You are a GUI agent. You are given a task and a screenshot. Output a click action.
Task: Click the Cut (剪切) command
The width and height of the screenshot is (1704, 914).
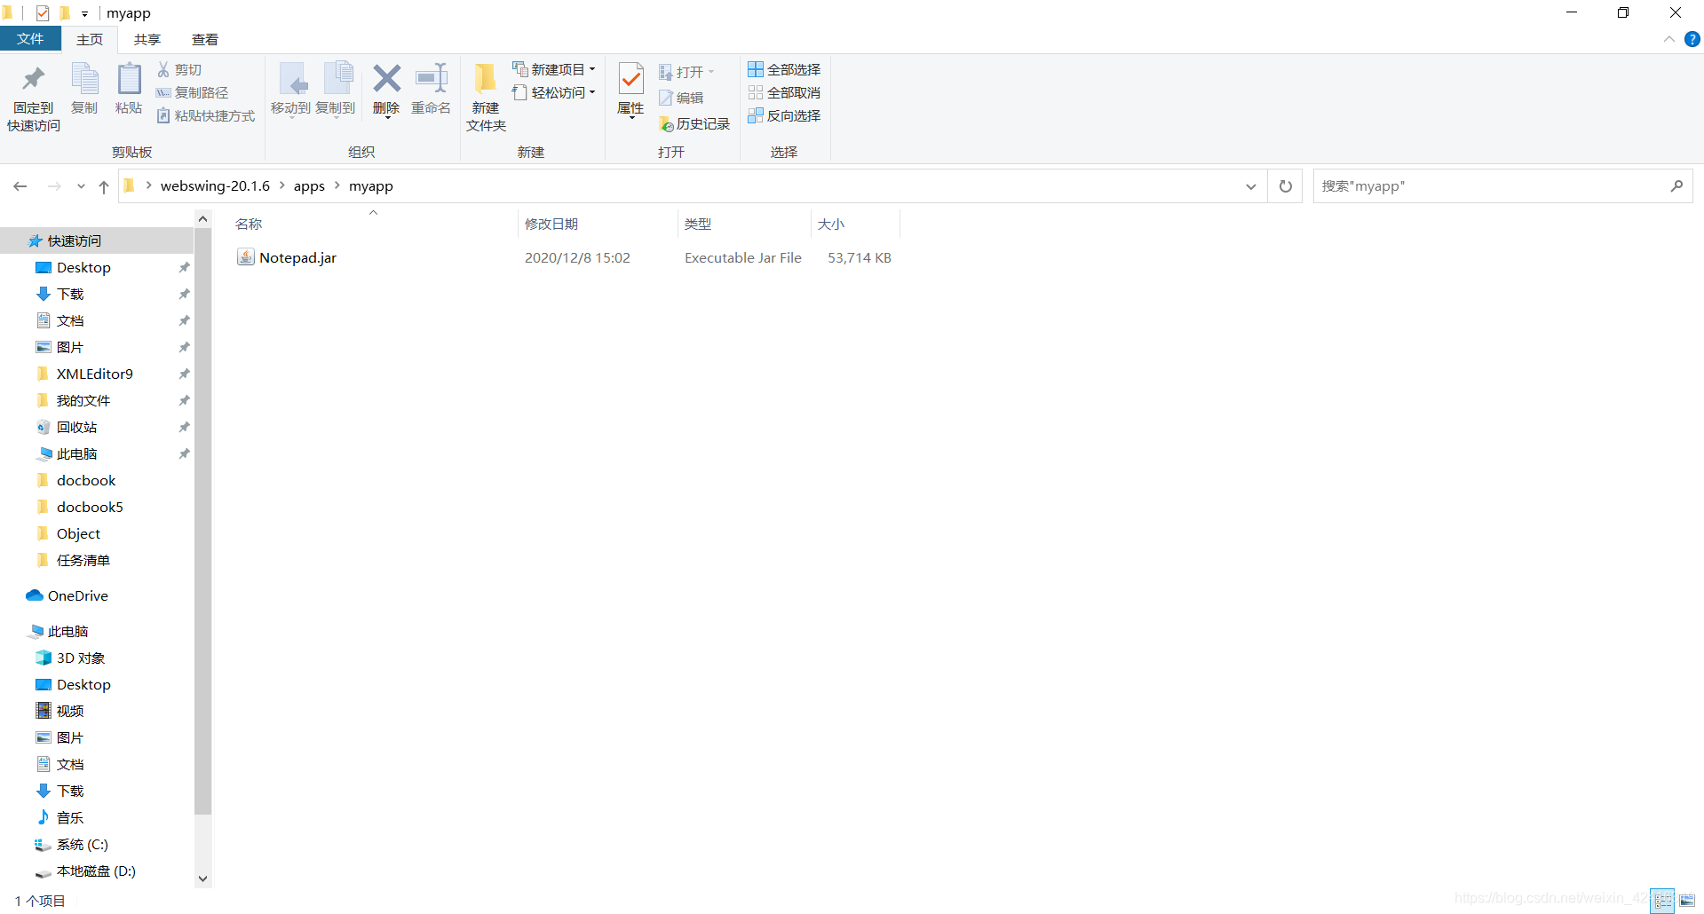(179, 69)
